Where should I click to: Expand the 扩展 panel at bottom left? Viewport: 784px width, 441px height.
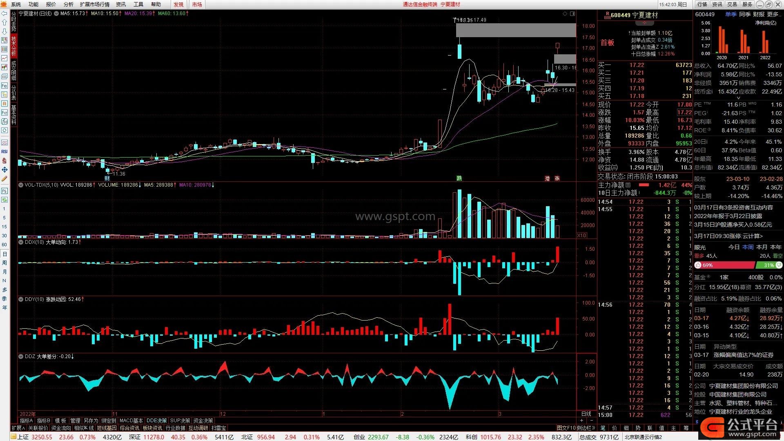click(x=18, y=428)
